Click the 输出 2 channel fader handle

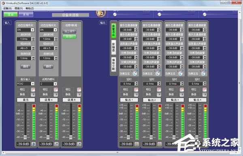151,137
